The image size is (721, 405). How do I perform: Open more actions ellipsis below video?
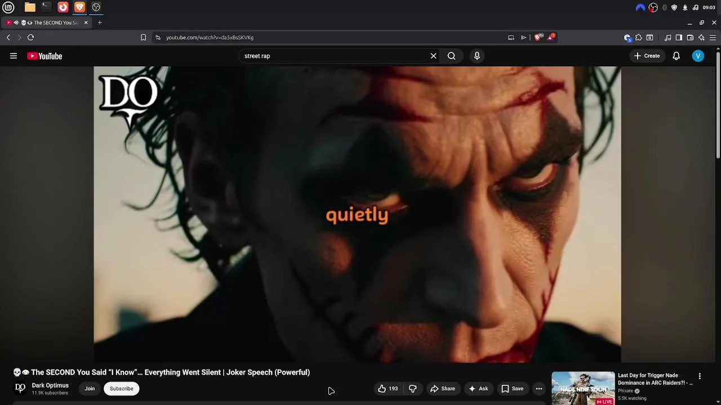click(539, 389)
